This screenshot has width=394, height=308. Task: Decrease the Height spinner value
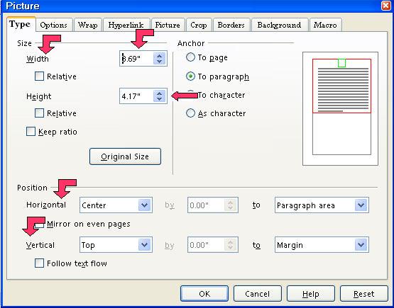click(x=159, y=99)
